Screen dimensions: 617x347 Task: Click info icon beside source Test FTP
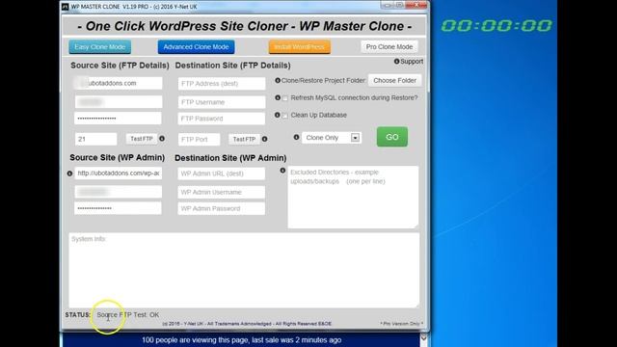[162, 139]
